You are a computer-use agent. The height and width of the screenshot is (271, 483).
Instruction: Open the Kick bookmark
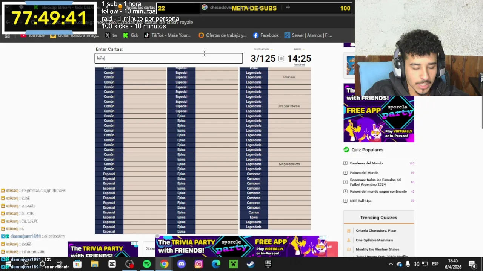click(131, 35)
